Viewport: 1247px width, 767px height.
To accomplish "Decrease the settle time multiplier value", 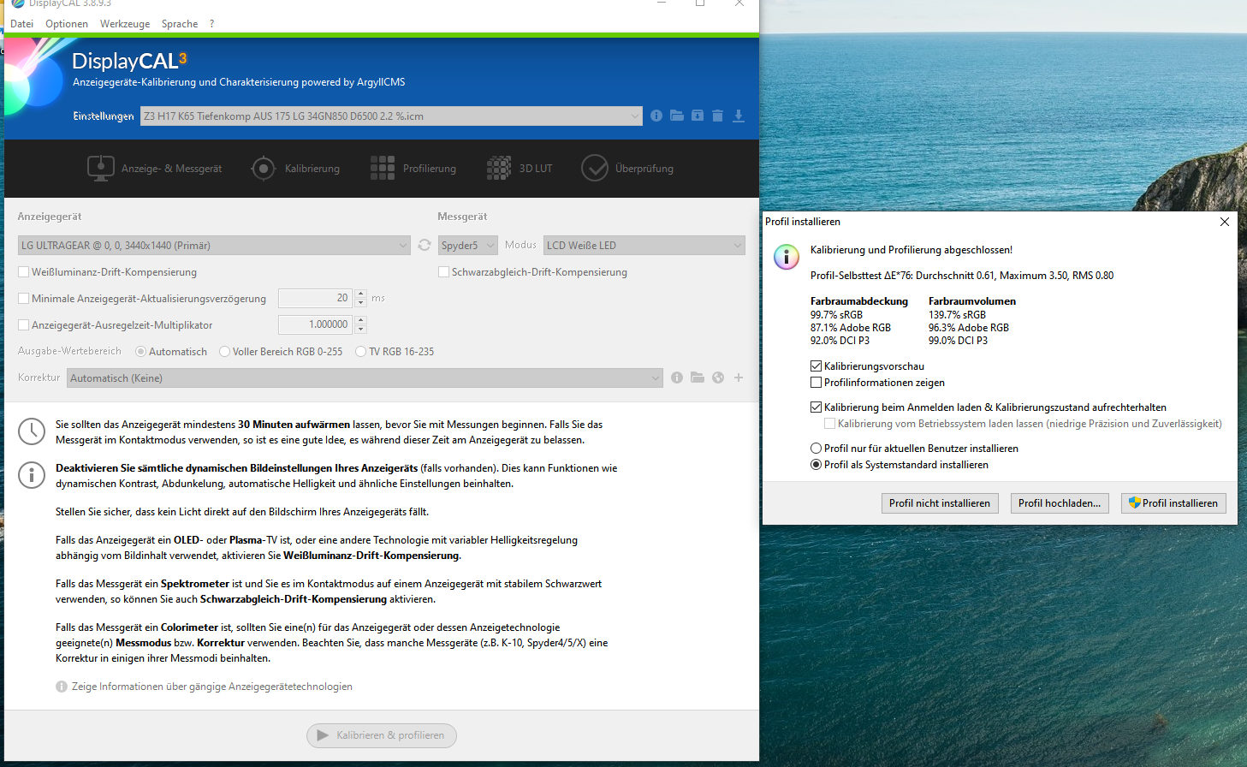I will (x=361, y=330).
